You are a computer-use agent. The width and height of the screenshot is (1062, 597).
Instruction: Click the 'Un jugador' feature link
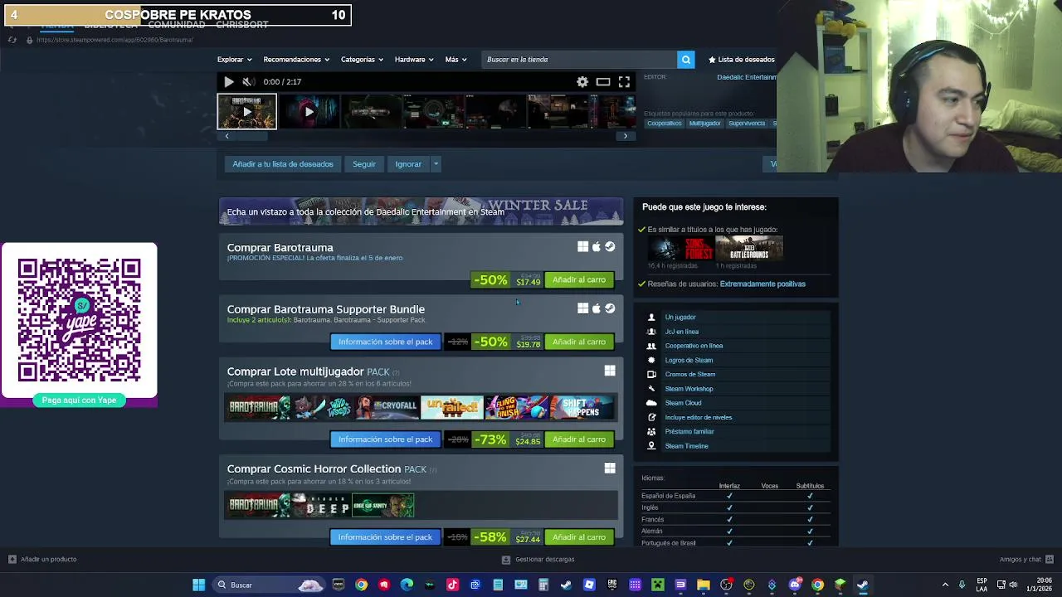[x=680, y=317]
